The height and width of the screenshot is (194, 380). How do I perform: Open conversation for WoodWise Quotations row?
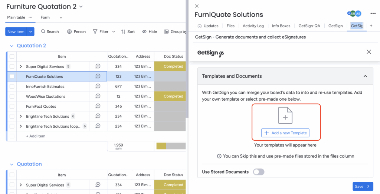pyautogui.click(x=98, y=96)
